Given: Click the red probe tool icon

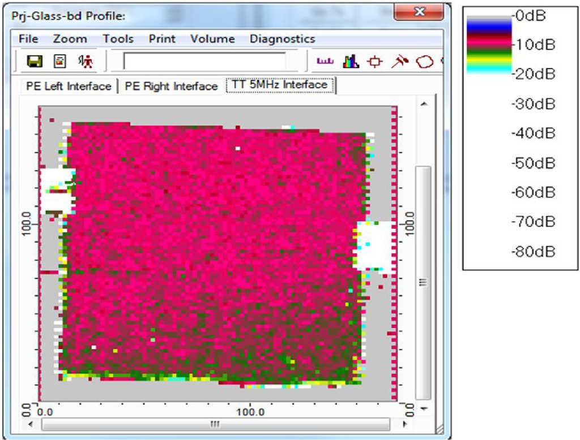Looking at the screenshot, I should coord(400,61).
